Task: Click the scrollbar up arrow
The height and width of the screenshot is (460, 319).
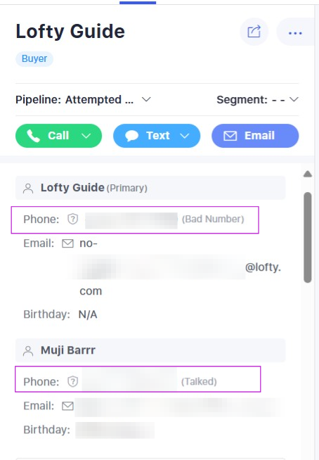Action: click(308, 174)
